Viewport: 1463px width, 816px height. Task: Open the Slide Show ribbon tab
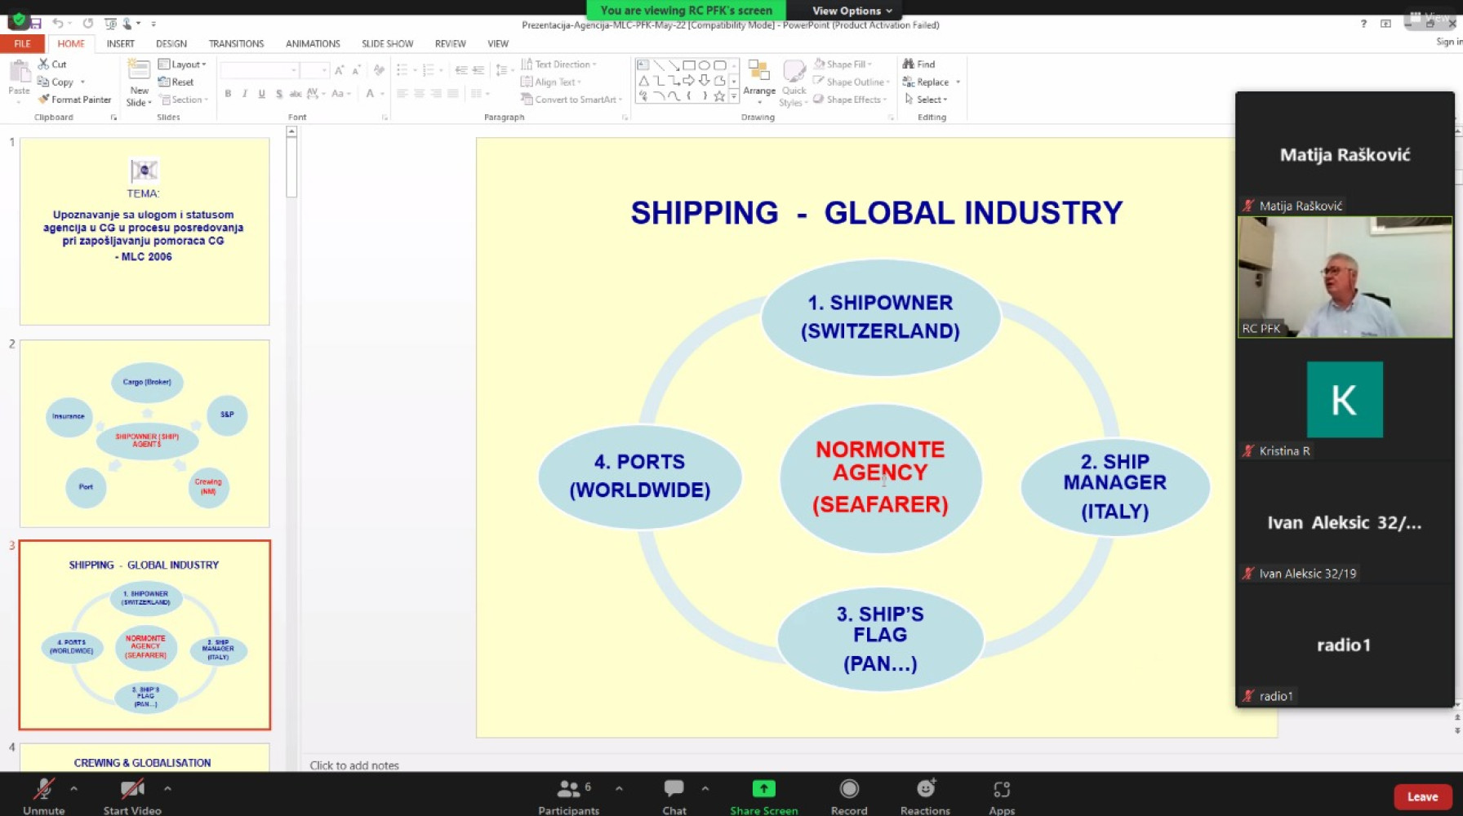pos(387,44)
